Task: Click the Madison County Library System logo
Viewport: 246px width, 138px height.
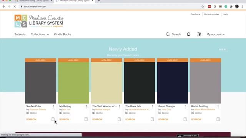Action: [39, 21]
